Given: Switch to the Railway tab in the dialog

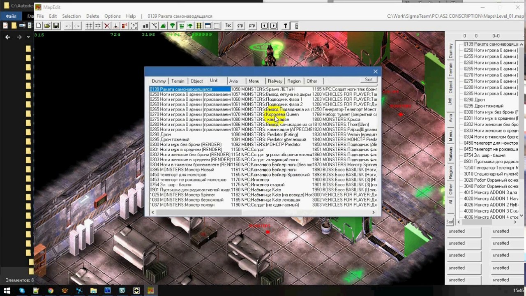Looking at the screenshot, I should [275, 81].
